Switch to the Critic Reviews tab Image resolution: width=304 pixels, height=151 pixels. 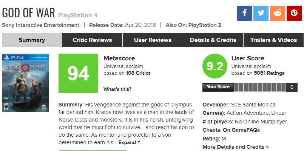pos(92,40)
